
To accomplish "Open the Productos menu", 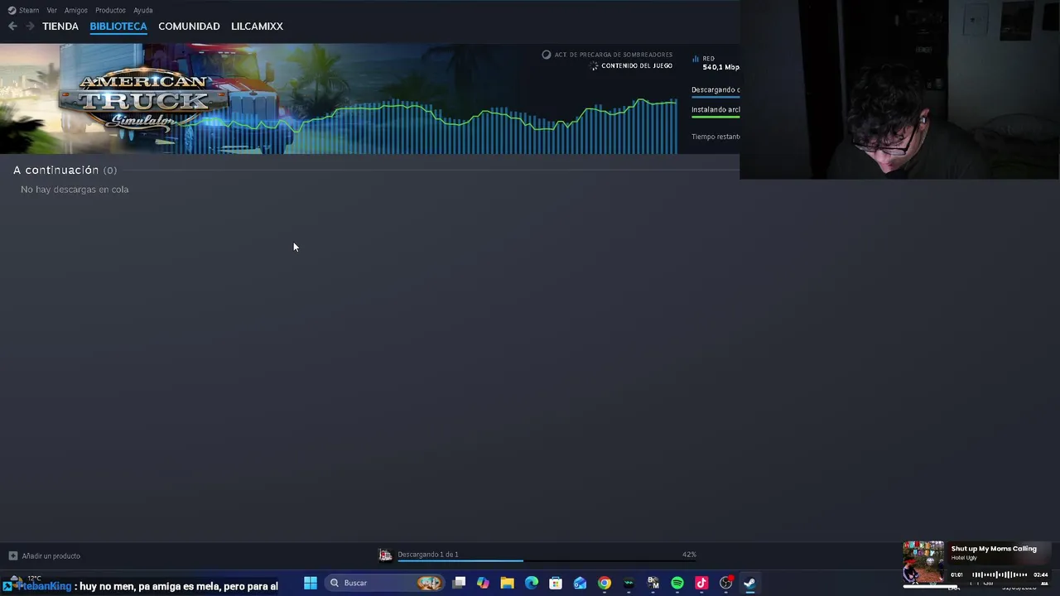I will [x=110, y=10].
